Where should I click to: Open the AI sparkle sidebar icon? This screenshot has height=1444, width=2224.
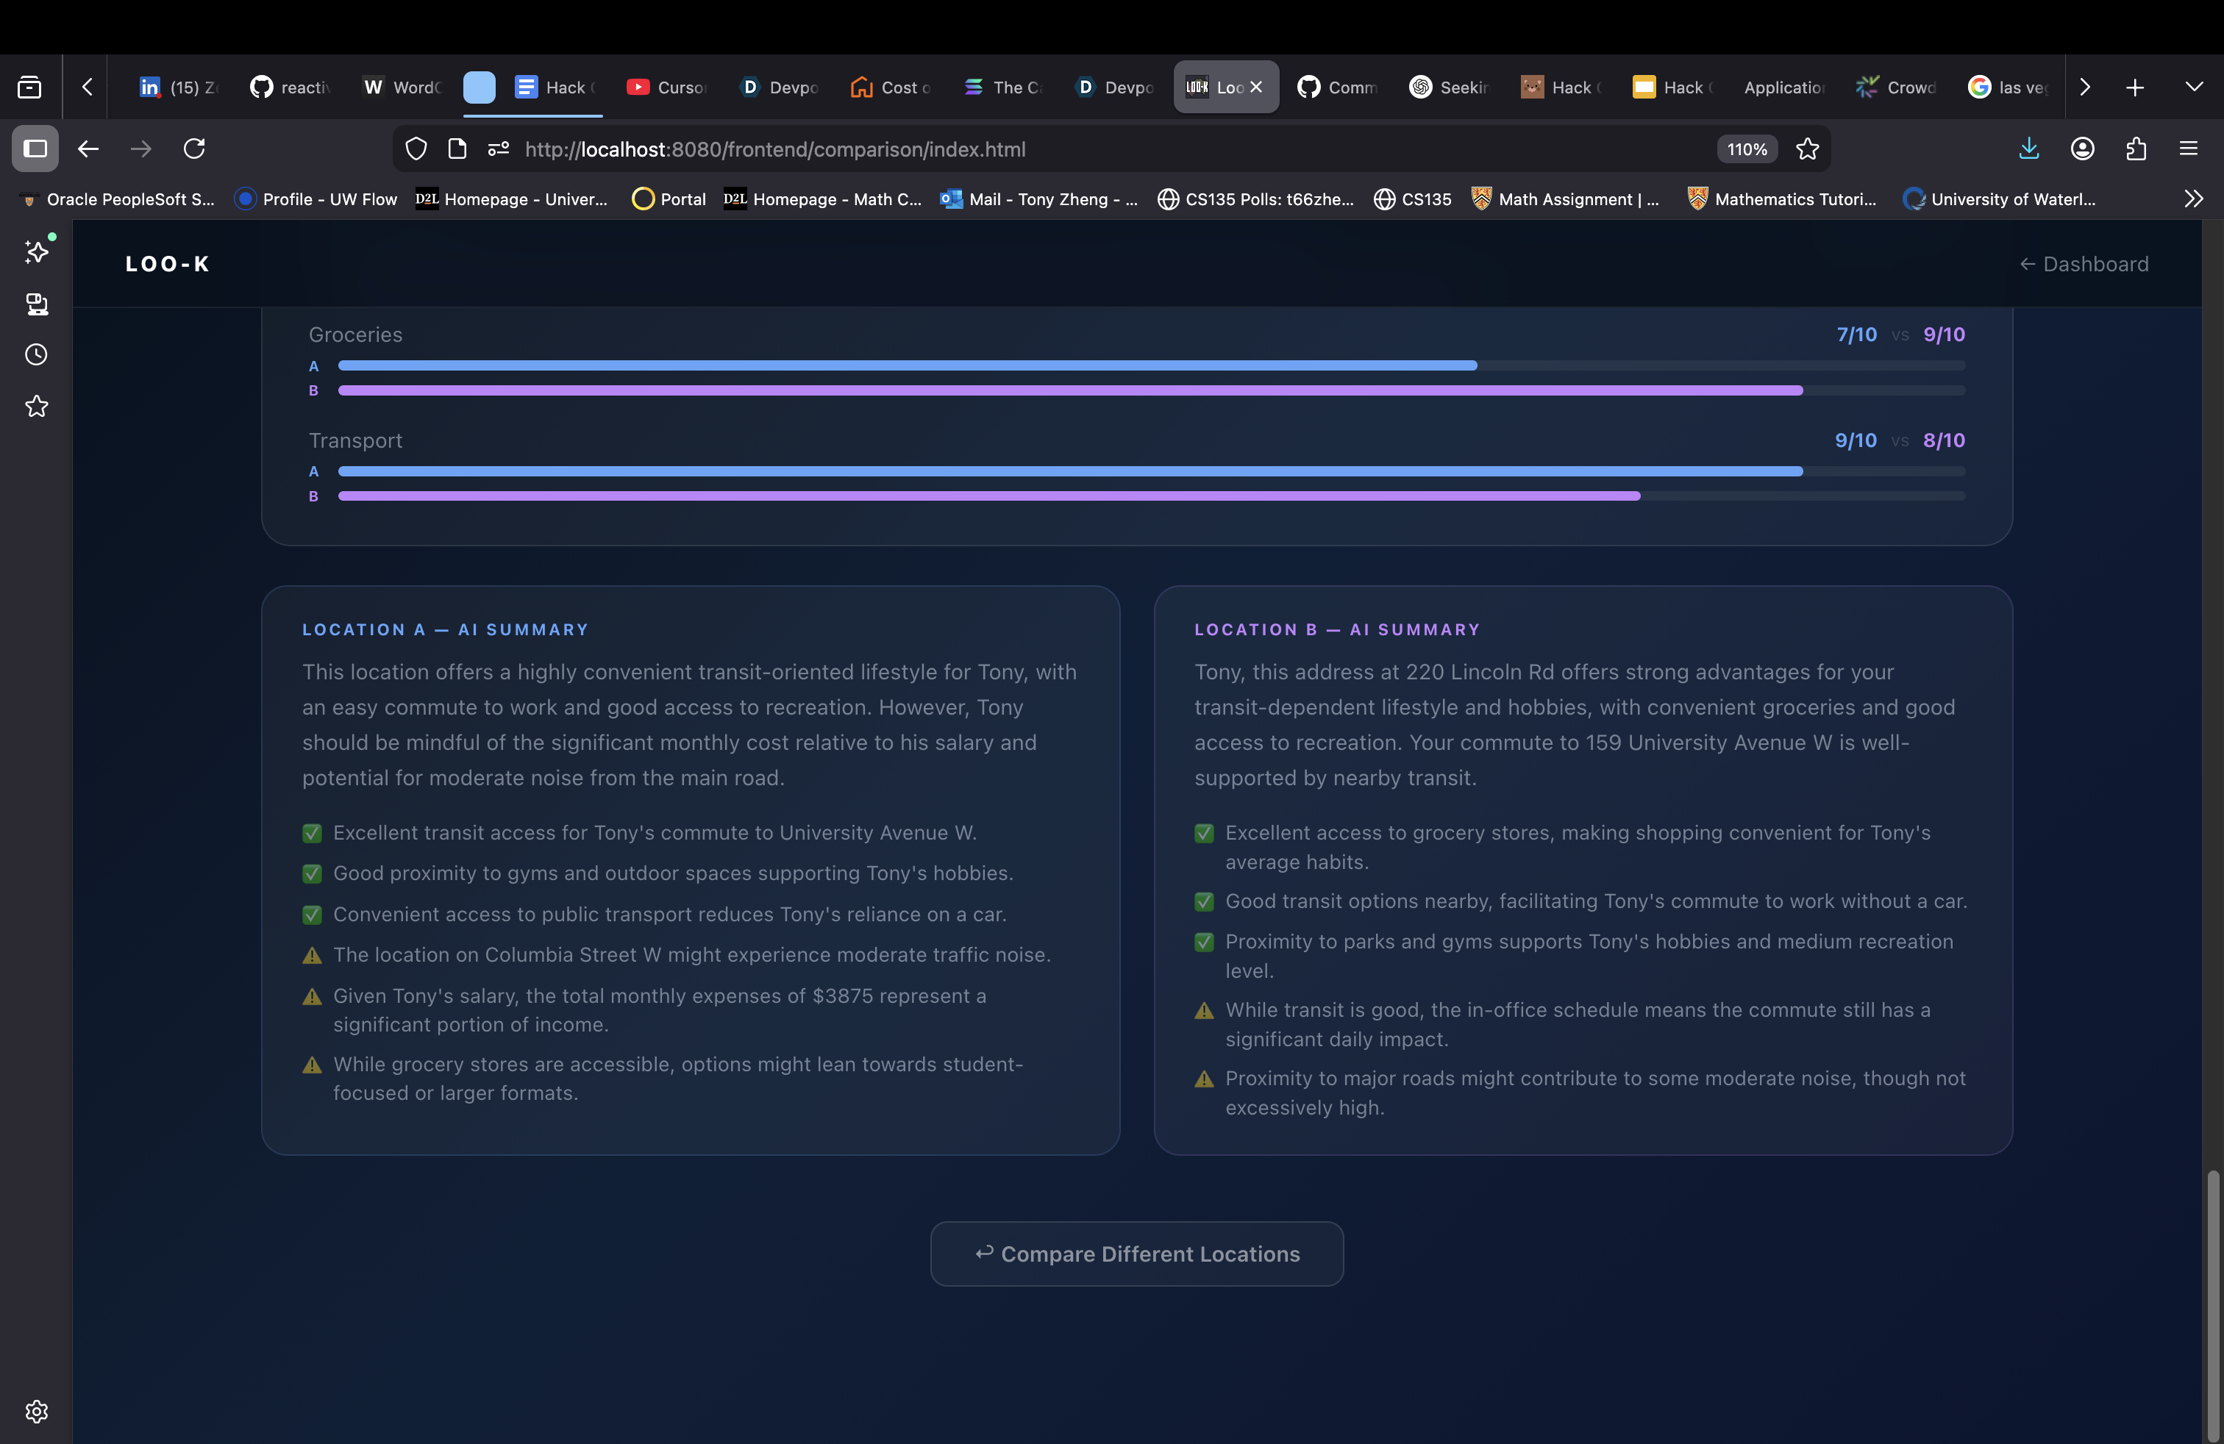click(37, 251)
